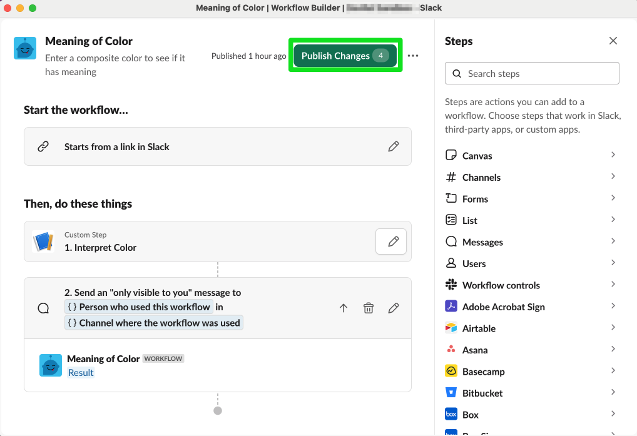This screenshot has width=637, height=436.
Task: Select the Airtable integration icon
Action: pyautogui.click(x=452, y=328)
